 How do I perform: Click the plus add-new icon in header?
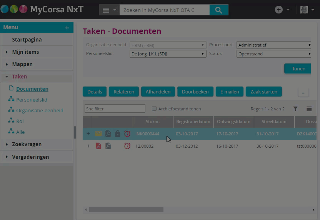[278, 10]
